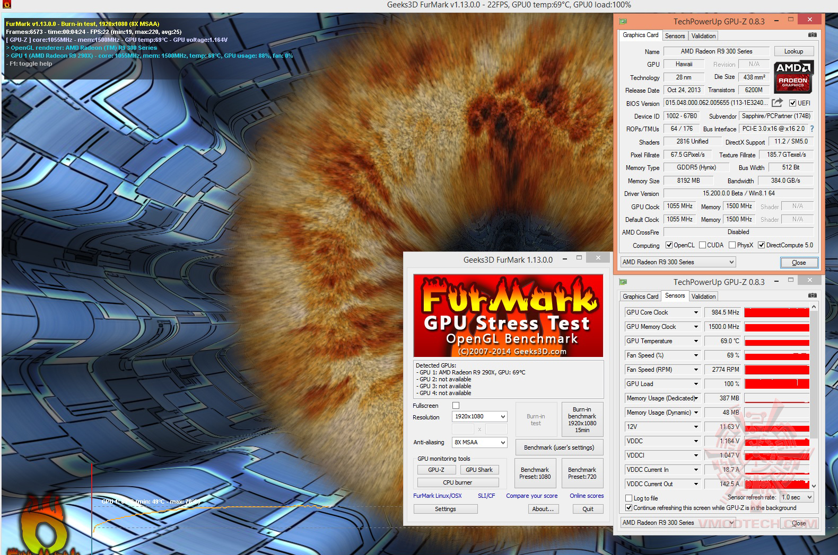Uncheck Continue refreshing this screen in background
The height and width of the screenshot is (555, 838).
click(x=629, y=508)
